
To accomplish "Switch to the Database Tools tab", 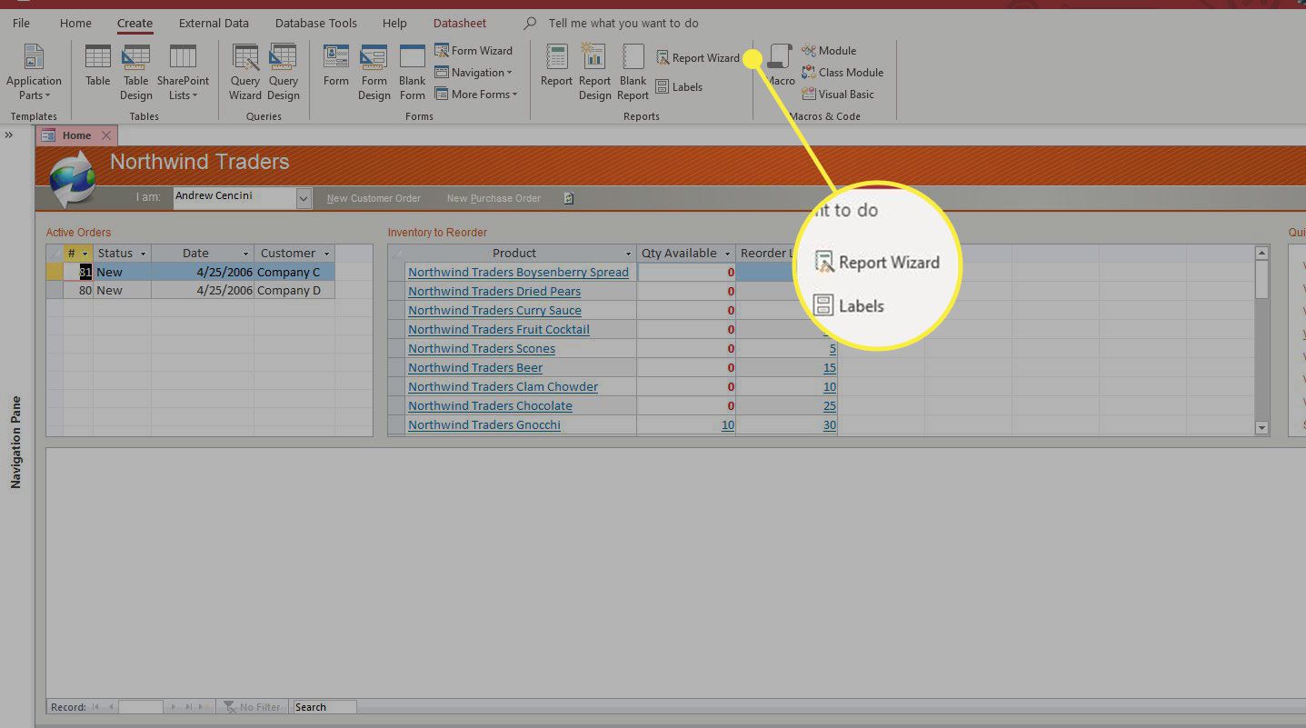I will (316, 23).
